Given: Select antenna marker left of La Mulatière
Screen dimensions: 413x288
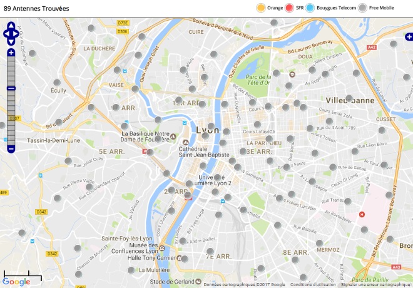Looking at the screenshot, I should point(131,270).
